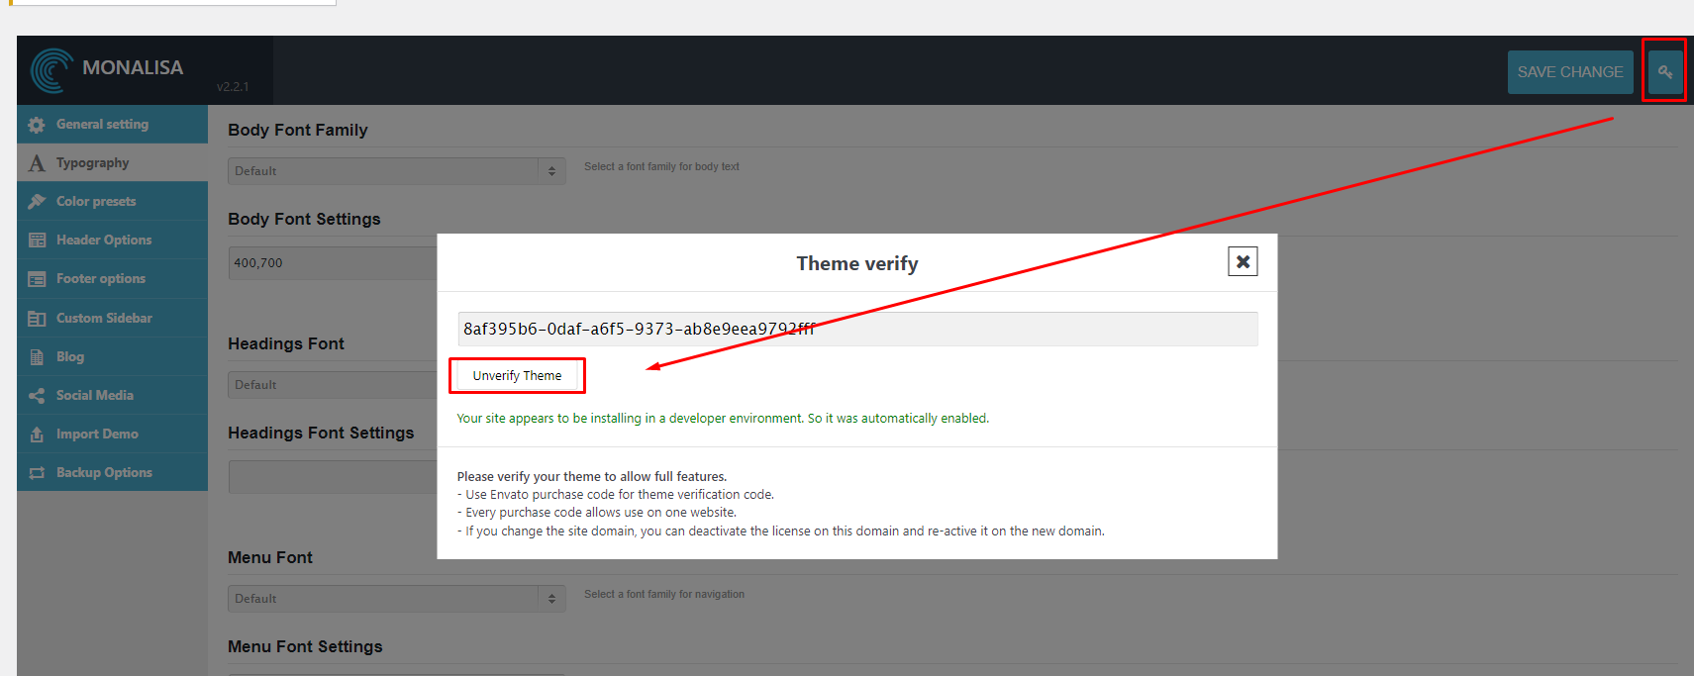1694x676 pixels.
Task: Open Color presets menu item
Action: (112, 201)
